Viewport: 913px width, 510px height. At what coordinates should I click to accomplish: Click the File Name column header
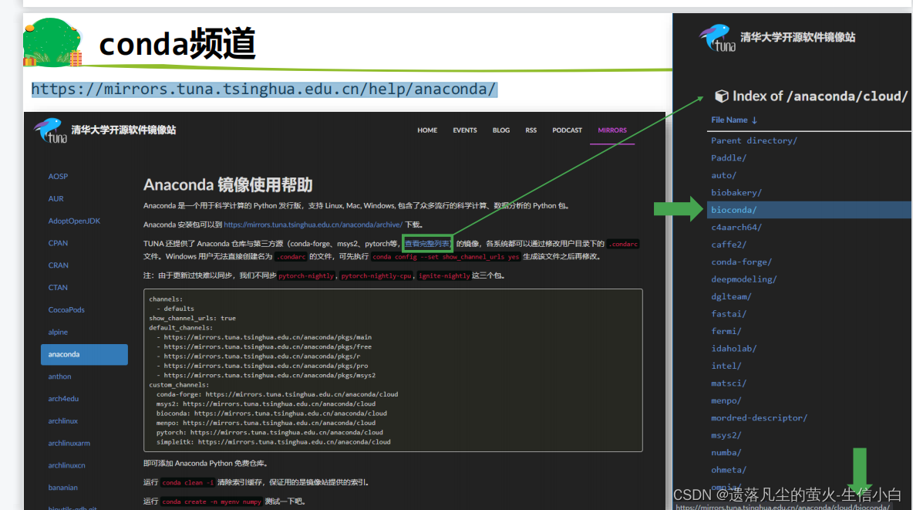click(x=729, y=120)
